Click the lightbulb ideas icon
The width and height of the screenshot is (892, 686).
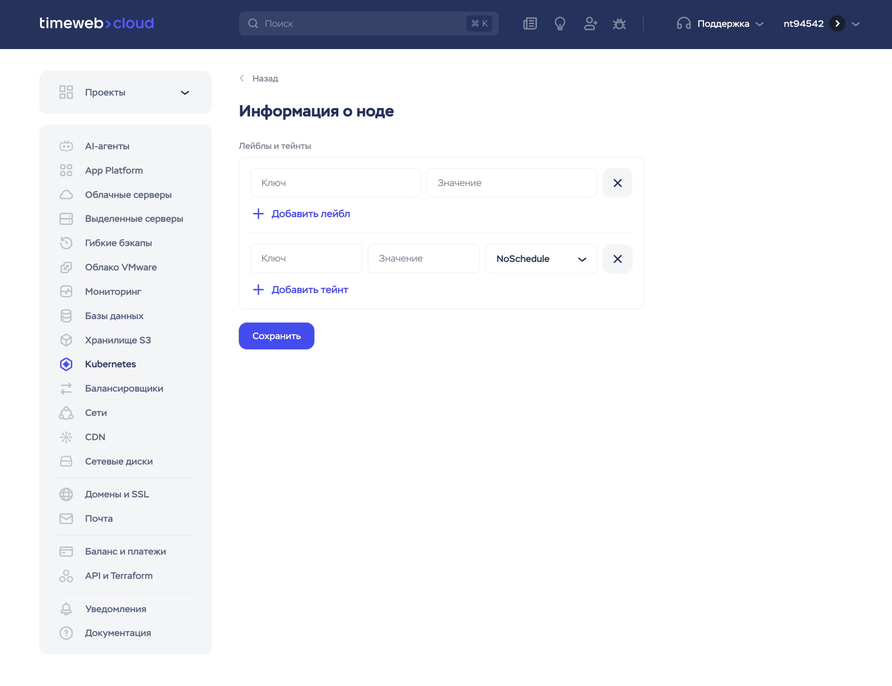[x=560, y=23]
